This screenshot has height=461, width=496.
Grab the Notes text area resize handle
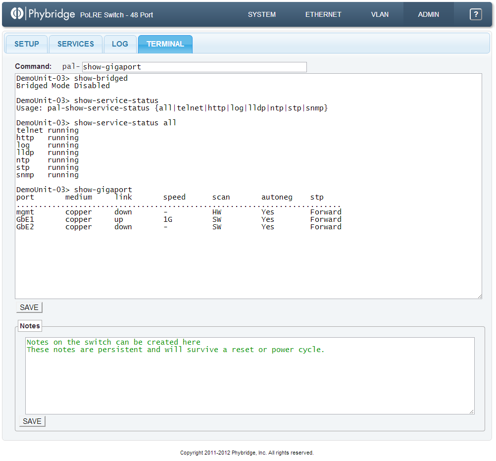(471, 411)
